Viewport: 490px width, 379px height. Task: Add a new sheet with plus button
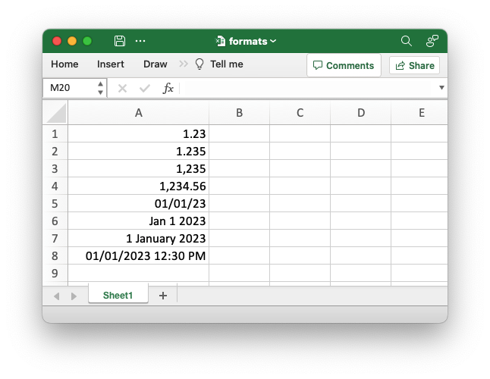[x=162, y=296]
